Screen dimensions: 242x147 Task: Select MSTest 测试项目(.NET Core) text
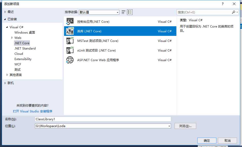tap(98, 41)
